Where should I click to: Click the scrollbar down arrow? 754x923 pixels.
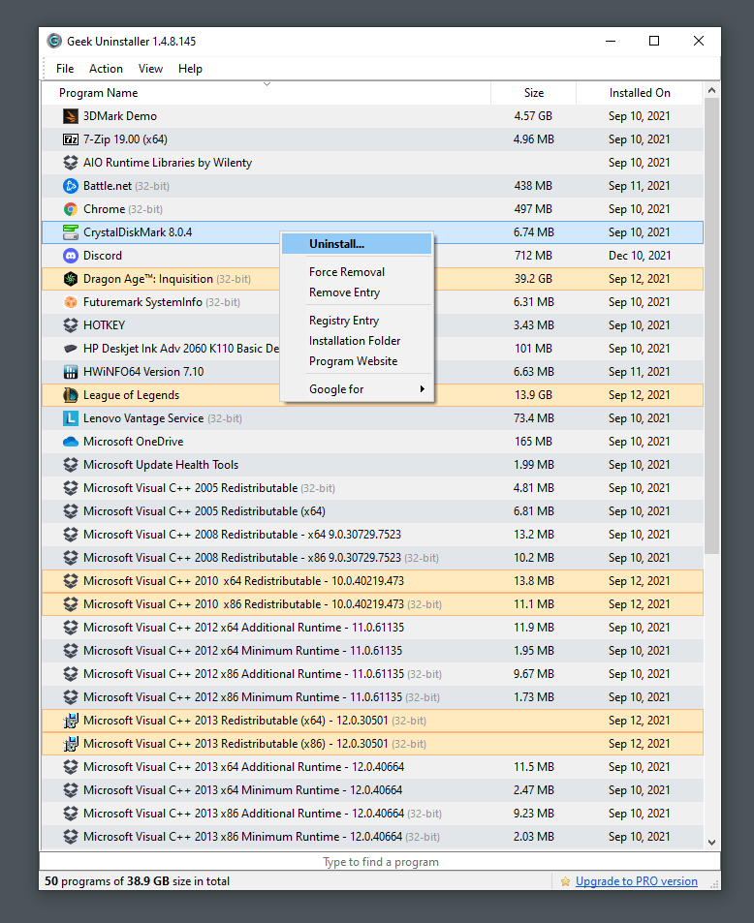click(x=711, y=843)
